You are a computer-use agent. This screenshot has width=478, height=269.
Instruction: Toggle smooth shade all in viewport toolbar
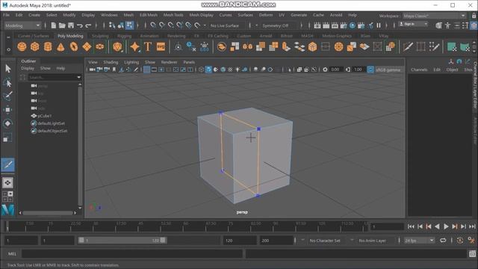(x=208, y=69)
